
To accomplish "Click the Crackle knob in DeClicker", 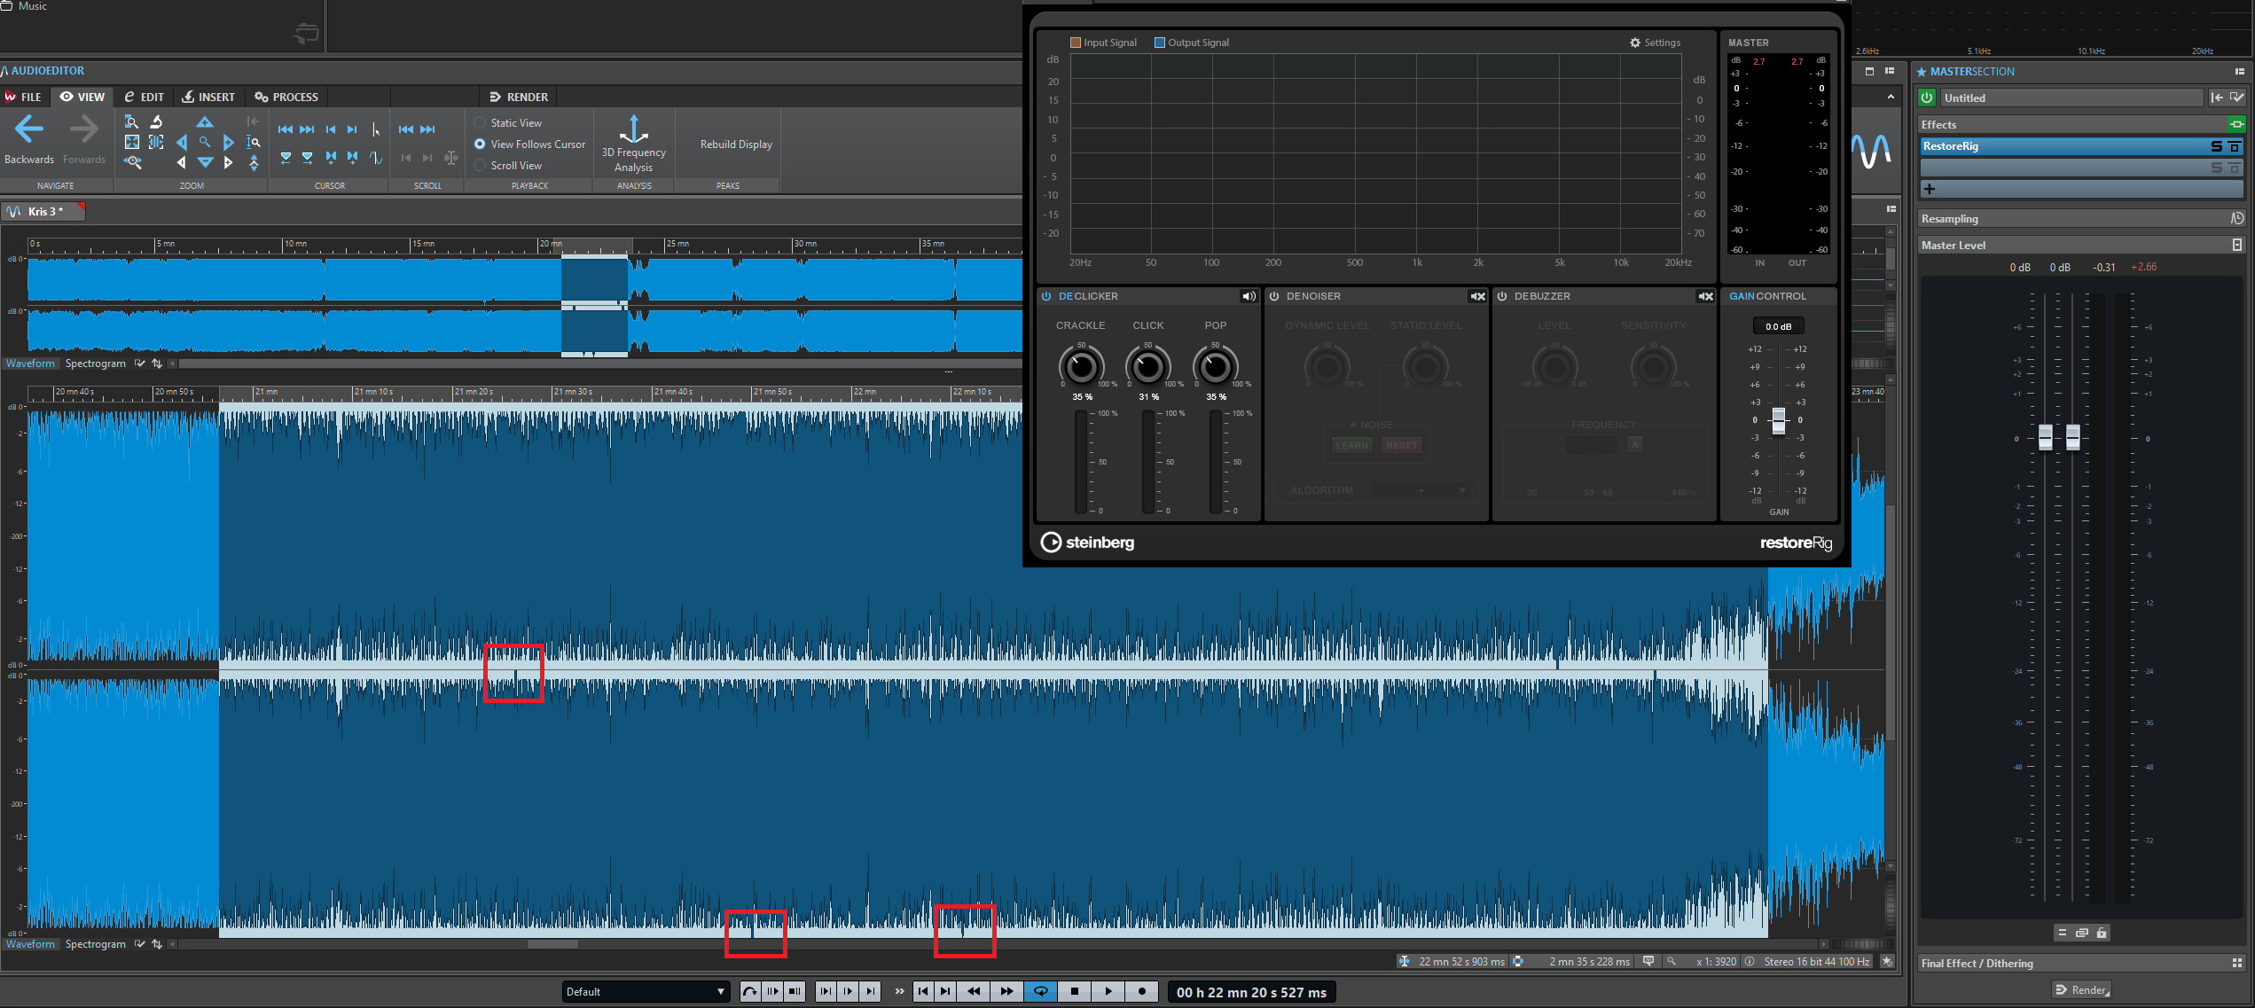I will (x=1081, y=365).
